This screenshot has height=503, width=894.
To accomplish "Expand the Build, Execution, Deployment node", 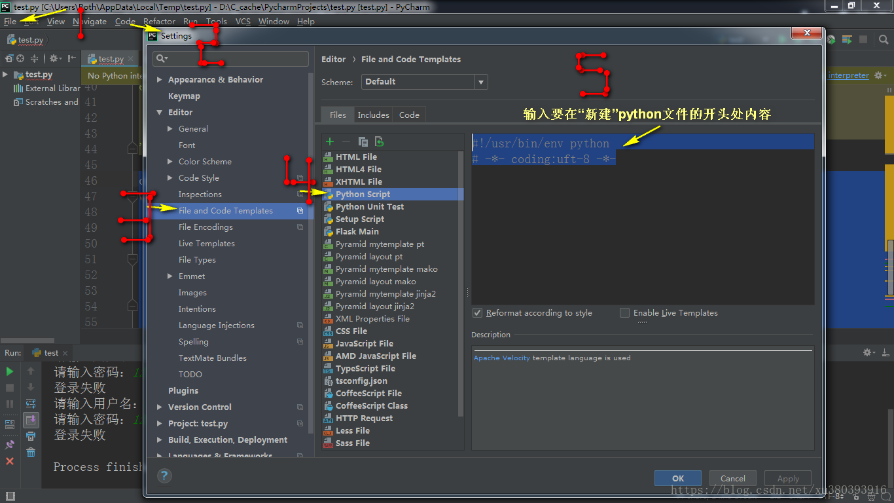I will tap(160, 440).
